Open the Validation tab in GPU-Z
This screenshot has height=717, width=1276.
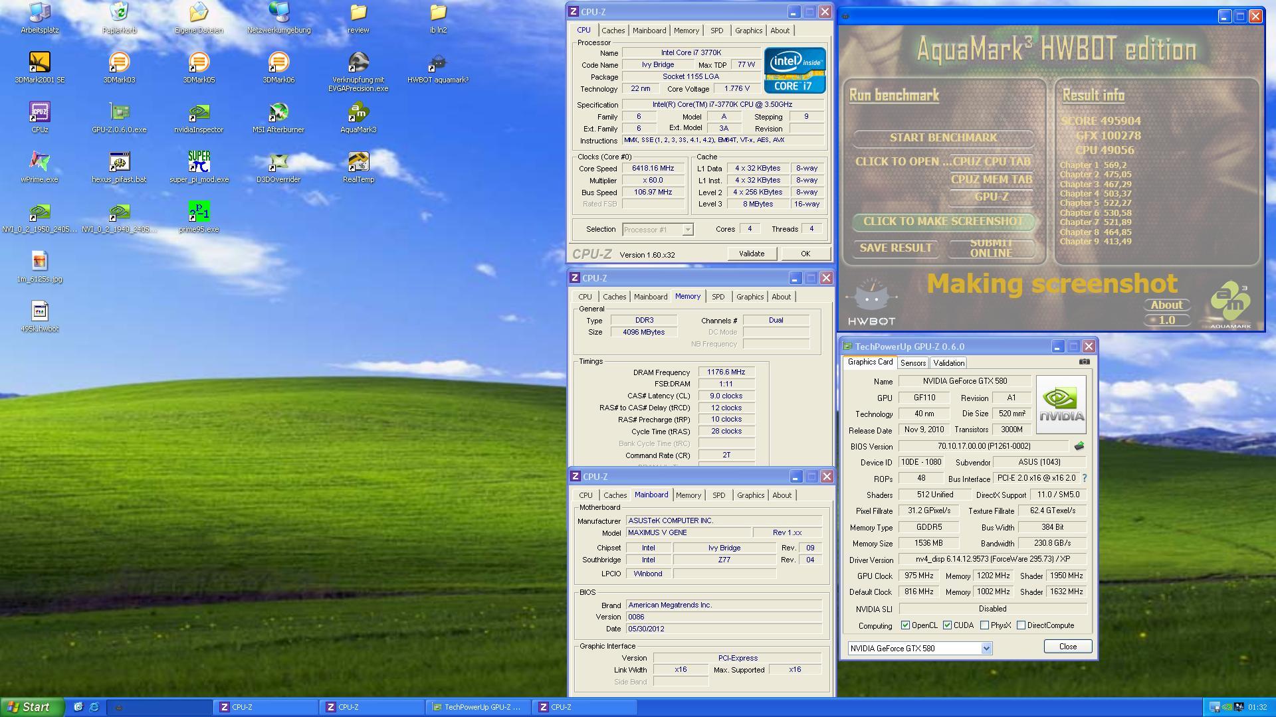(x=948, y=363)
